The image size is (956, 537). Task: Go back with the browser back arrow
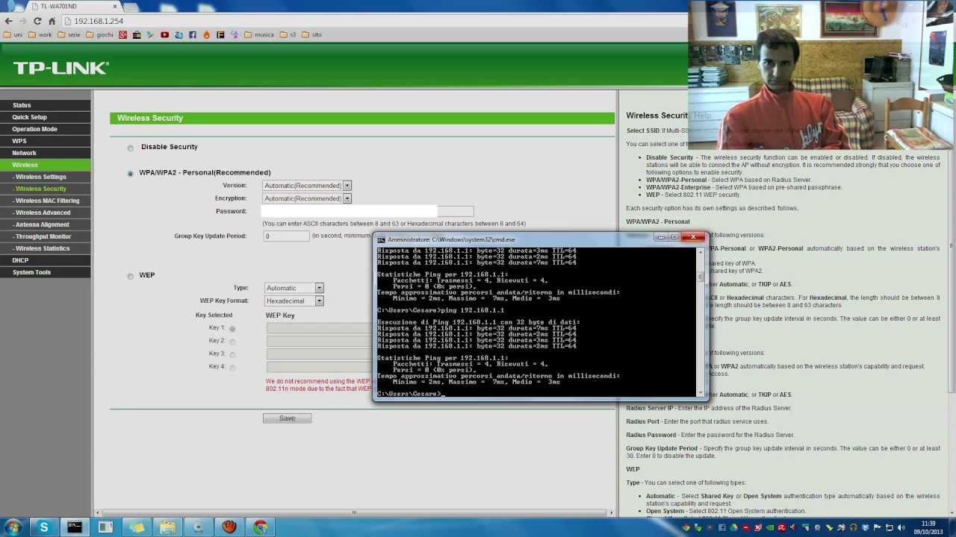(x=7, y=21)
